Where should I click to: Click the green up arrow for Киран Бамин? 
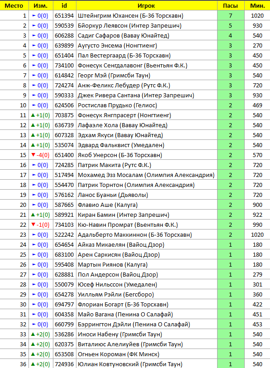coord(33,215)
